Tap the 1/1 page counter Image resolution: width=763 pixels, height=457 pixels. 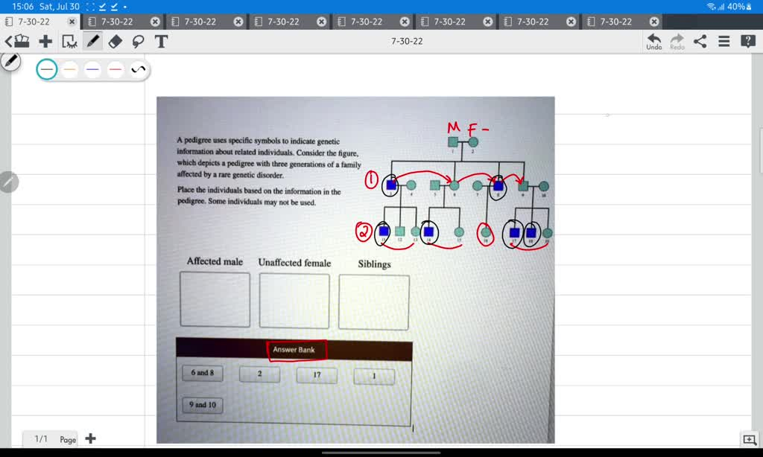click(x=41, y=439)
